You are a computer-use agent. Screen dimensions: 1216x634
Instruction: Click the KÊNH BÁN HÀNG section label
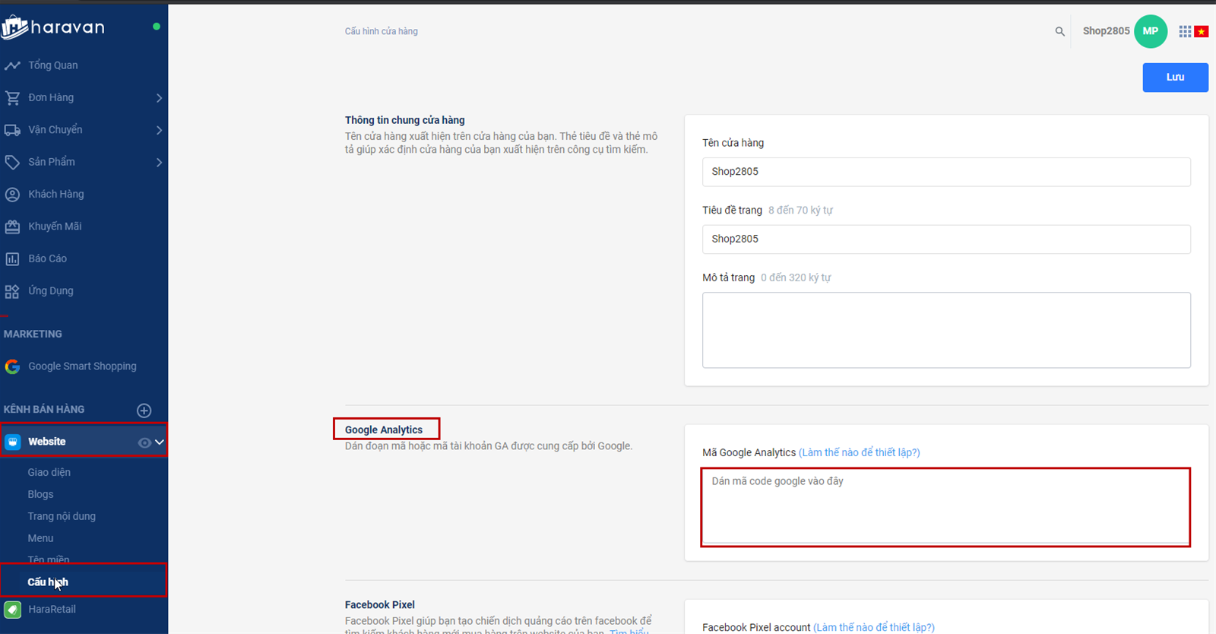pos(44,409)
